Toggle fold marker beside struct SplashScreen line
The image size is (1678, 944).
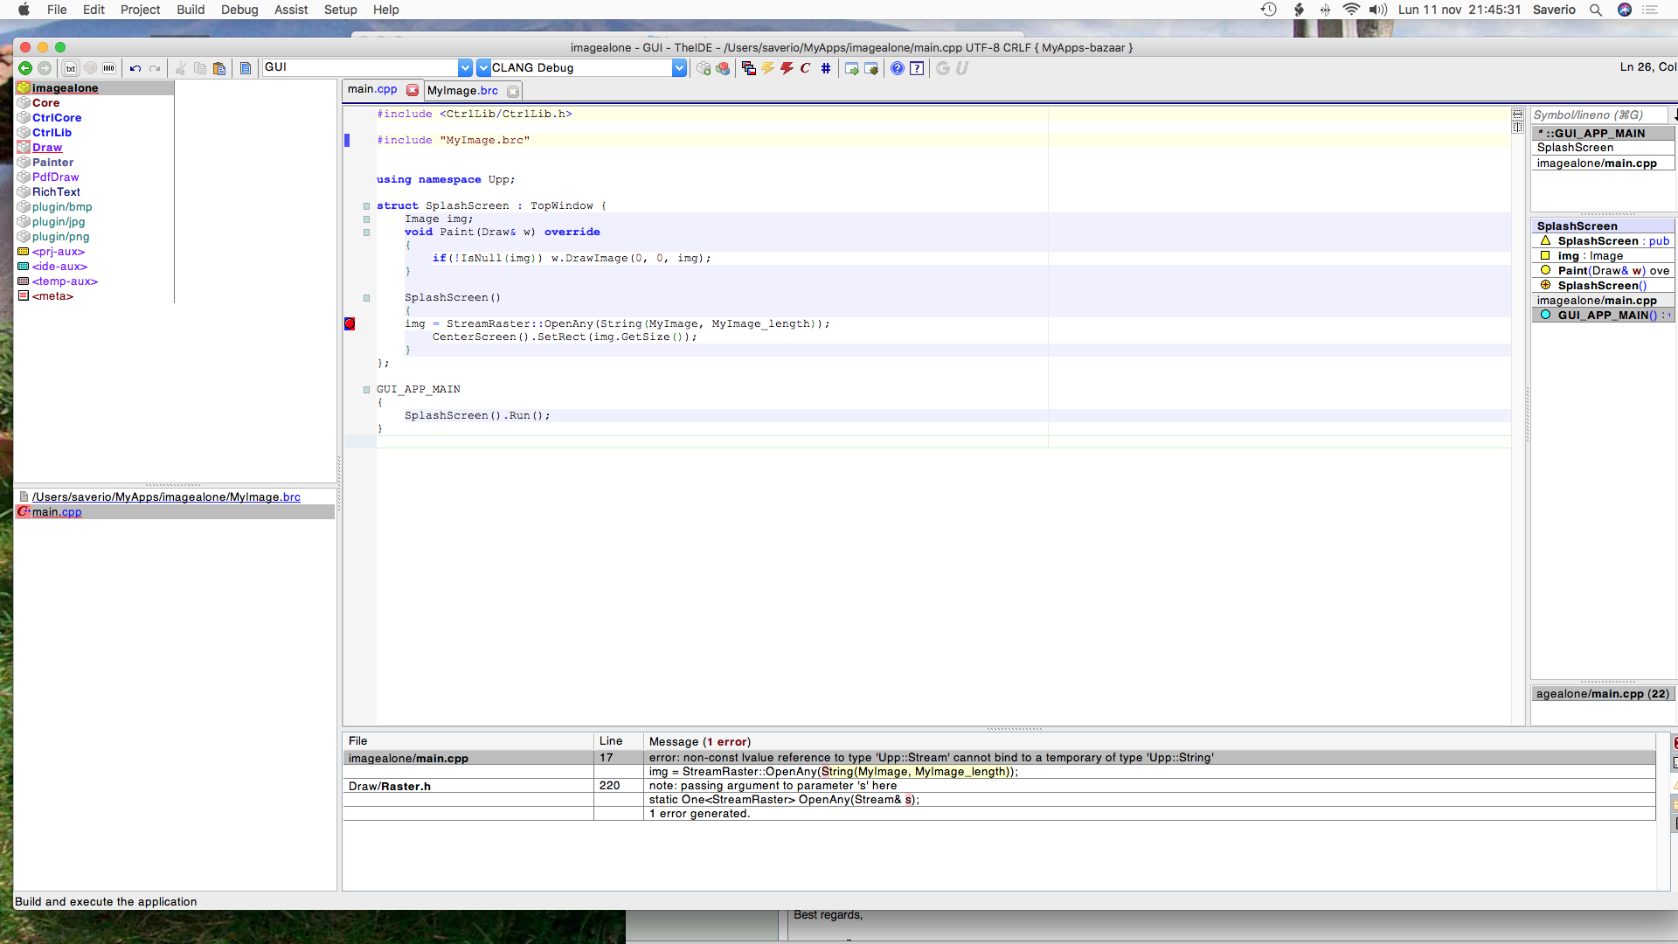coord(366,206)
